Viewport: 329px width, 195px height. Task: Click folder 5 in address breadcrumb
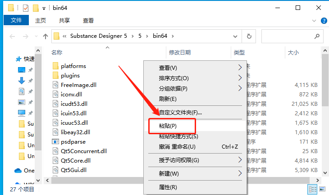140,36
